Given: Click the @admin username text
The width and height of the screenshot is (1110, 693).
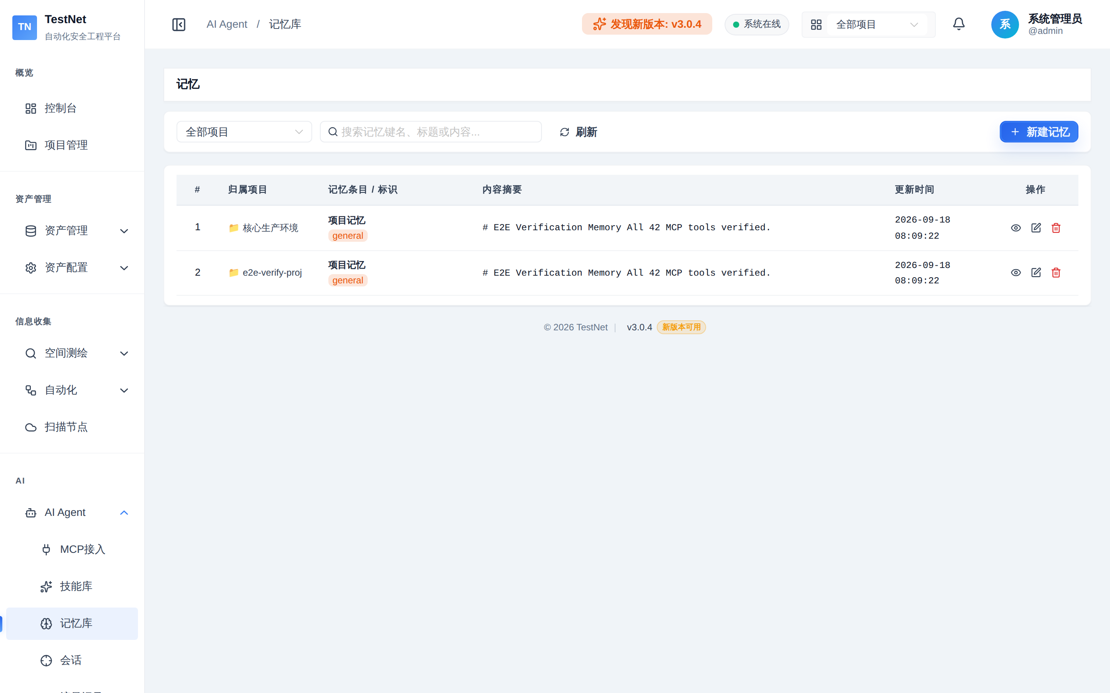Looking at the screenshot, I should 1045,31.
